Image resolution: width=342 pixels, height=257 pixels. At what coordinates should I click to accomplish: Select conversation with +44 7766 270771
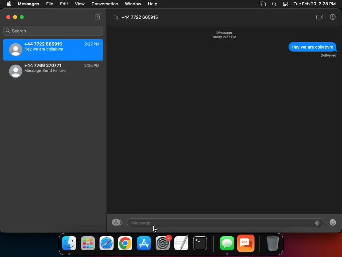click(x=53, y=71)
